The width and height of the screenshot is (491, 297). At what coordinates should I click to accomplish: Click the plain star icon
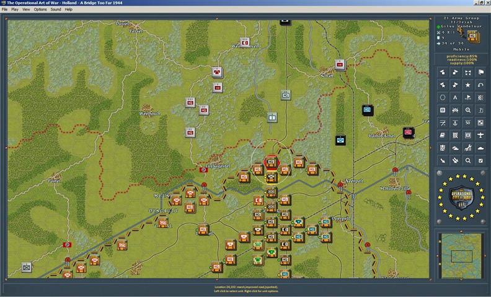click(468, 85)
